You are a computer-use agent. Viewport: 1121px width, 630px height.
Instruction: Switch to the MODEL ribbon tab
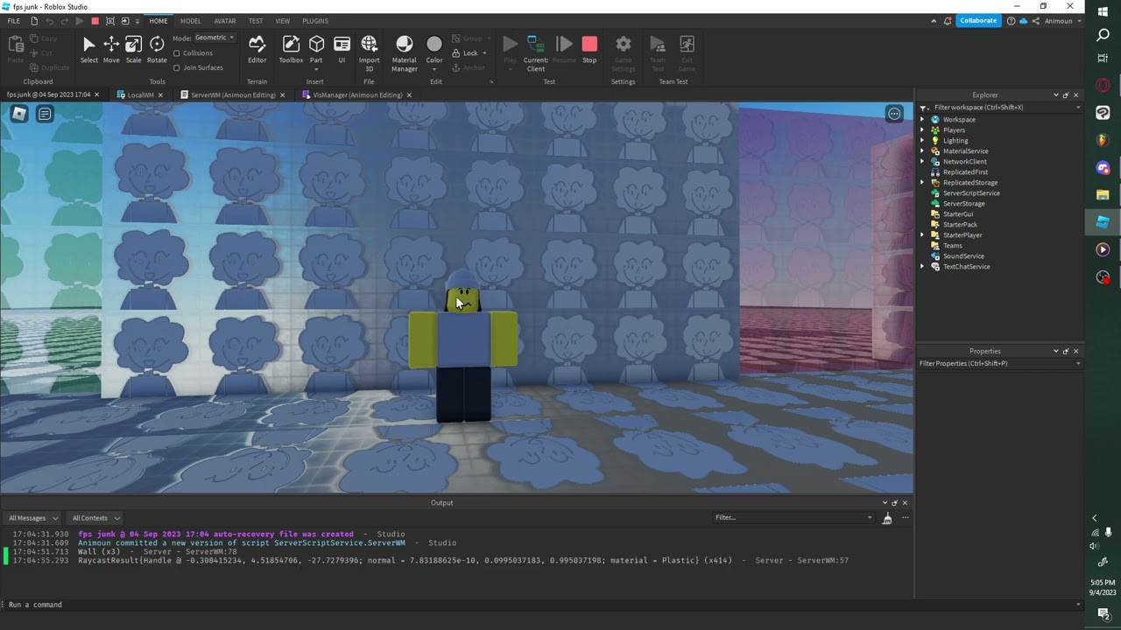click(x=190, y=21)
